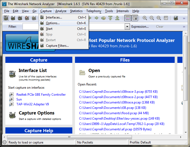The height and width of the screenshot is (147, 190).
Task: Toggle the Colorize Packet List button
Action: [x=128, y=18]
